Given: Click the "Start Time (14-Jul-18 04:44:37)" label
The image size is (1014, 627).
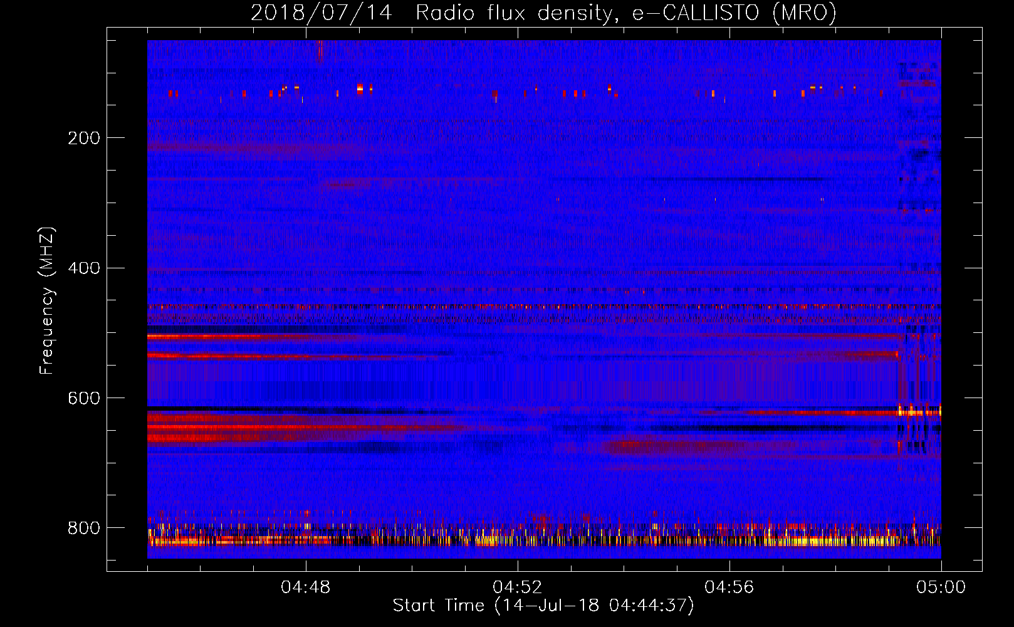Looking at the screenshot, I should [x=543, y=606].
